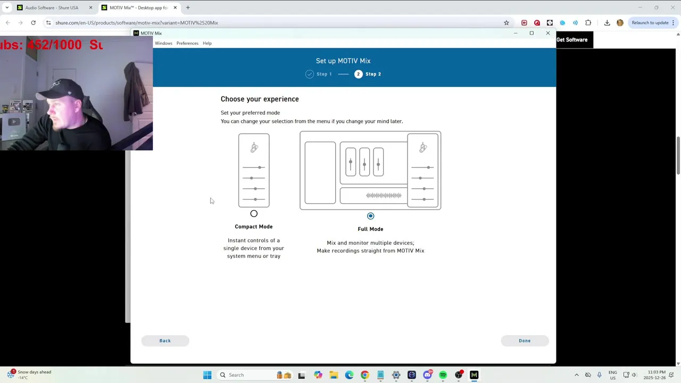Open the Windows menu in MOTIV Mix

click(163, 43)
